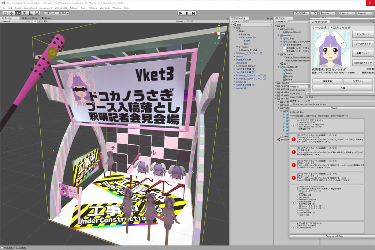Select the Rect tool

pos(30,13)
